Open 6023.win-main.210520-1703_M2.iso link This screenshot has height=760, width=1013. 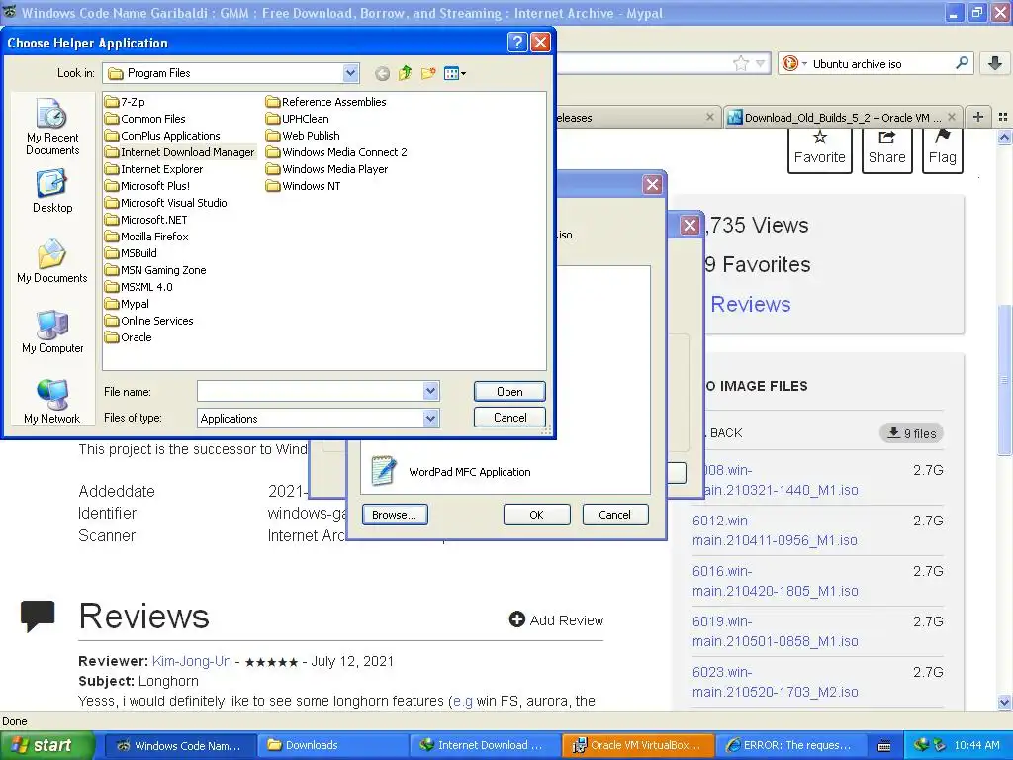(x=775, y=682)
